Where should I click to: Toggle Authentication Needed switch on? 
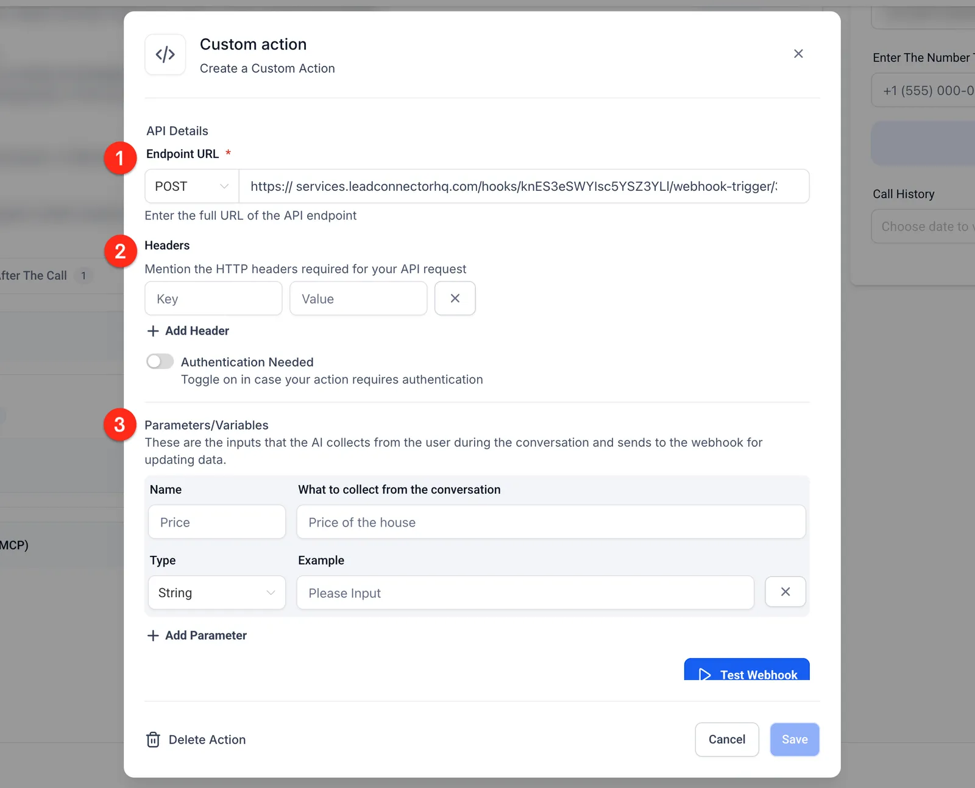click(160, 361)
